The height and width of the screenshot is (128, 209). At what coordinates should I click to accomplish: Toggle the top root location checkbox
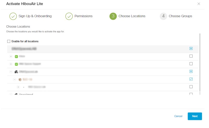click(191, 48)
